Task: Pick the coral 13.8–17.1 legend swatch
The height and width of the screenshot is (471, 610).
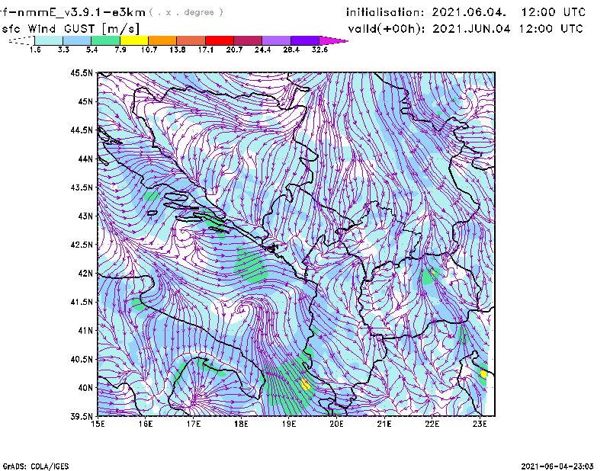Action: 191,40
